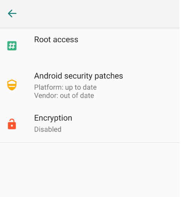Open the Android security patches title
The height and width of the screenshot is (197, 181).
(79, 76)
